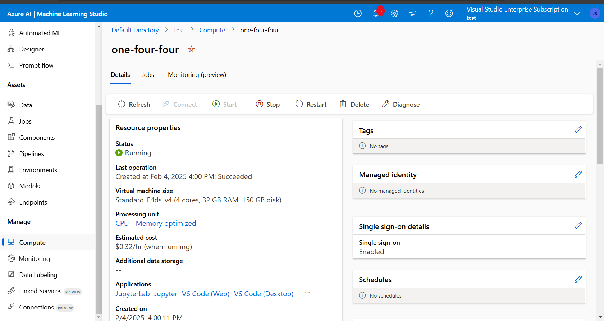
Task: Click the $0.32/hr estimated cost text
Action: tap(154, 247)
